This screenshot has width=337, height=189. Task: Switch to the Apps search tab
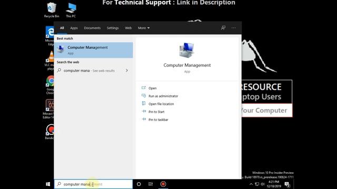[x=74, y=28]
